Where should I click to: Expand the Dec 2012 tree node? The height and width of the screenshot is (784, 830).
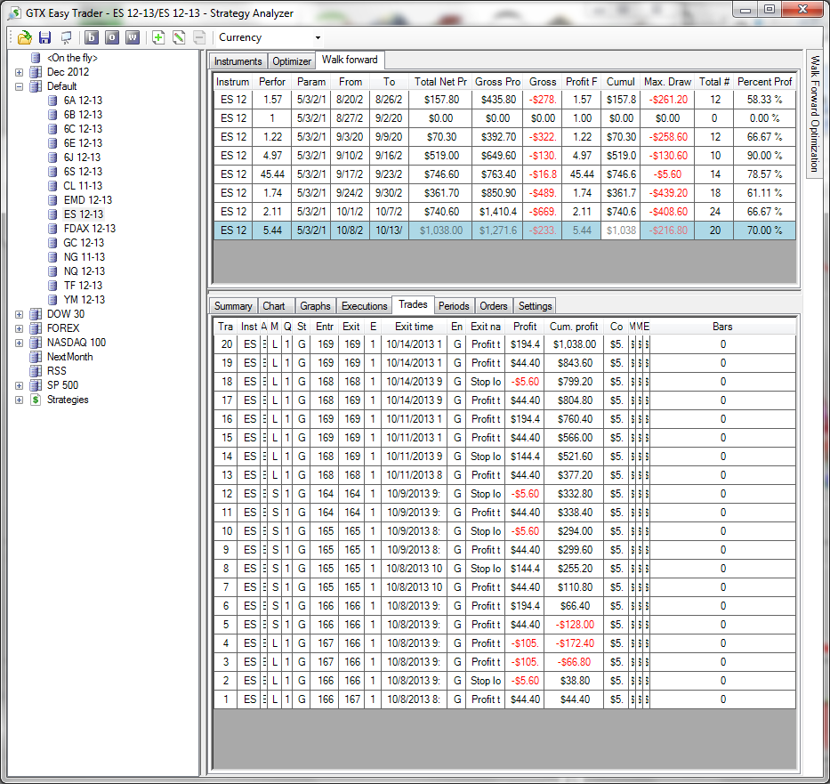click(19, 72)
